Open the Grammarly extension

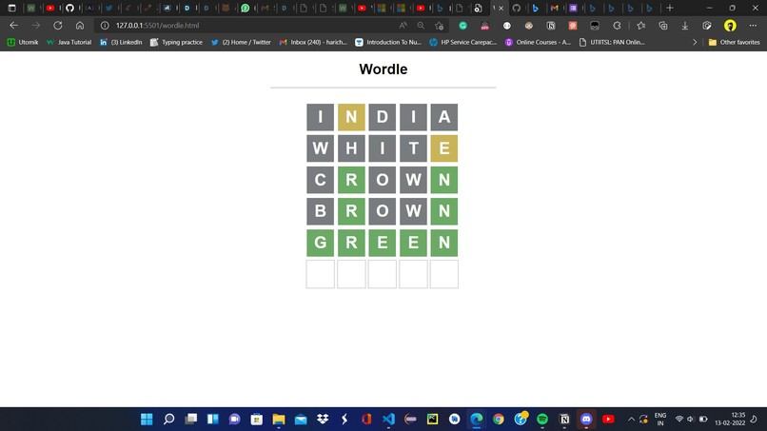click(x=462, y=26)
